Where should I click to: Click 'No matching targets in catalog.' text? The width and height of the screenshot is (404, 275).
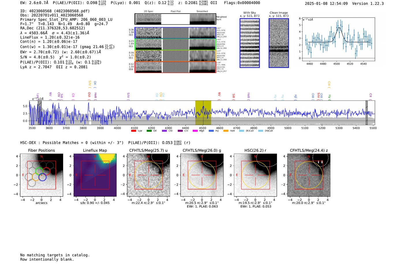pyautogui.click(x=55, y=255)
